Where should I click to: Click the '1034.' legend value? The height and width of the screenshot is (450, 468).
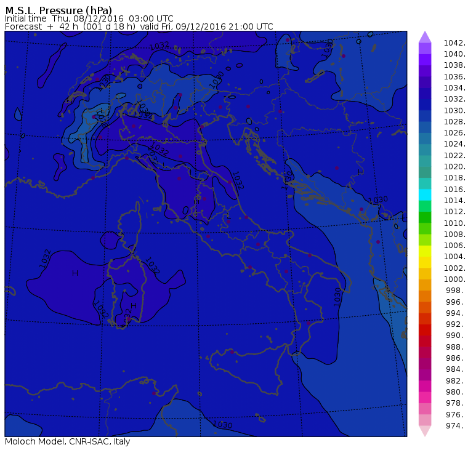(x=454, y=88)
